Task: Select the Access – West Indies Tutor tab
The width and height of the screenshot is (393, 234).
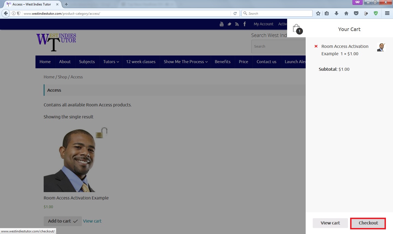Action: tap(32, 4)
